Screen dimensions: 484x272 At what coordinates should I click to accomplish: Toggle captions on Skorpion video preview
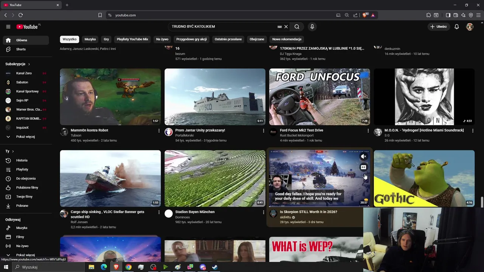363,167
